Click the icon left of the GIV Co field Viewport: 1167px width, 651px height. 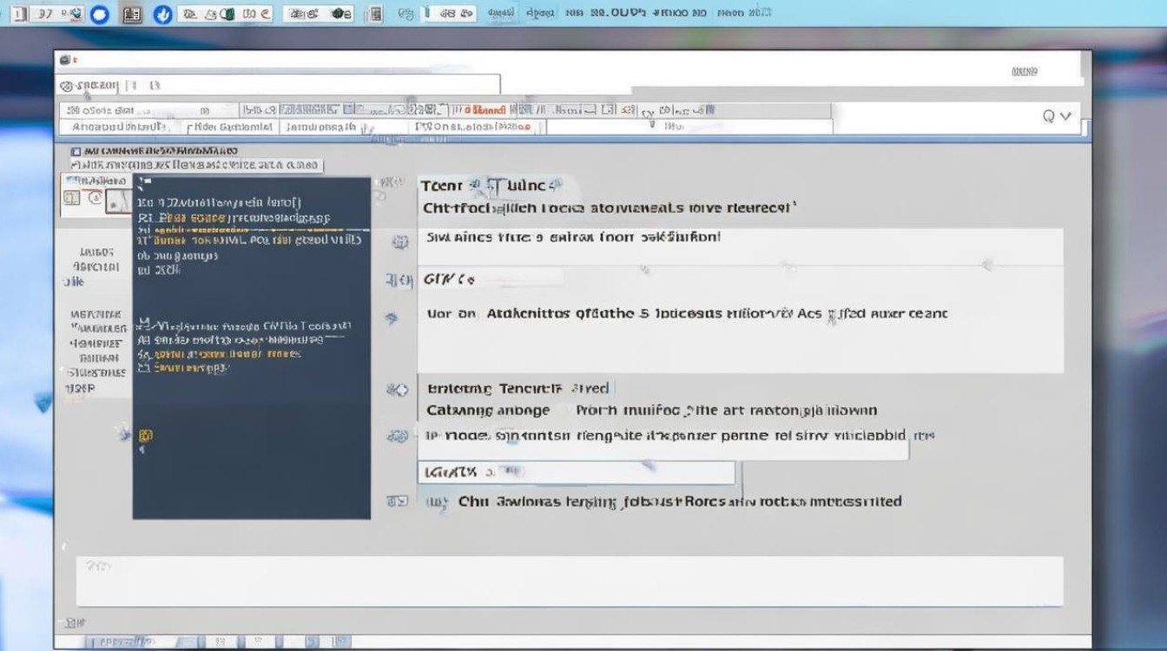click(x=399, y=280)
